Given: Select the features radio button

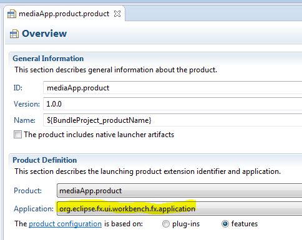Looking at the screenshot, I should pos(225,224).
